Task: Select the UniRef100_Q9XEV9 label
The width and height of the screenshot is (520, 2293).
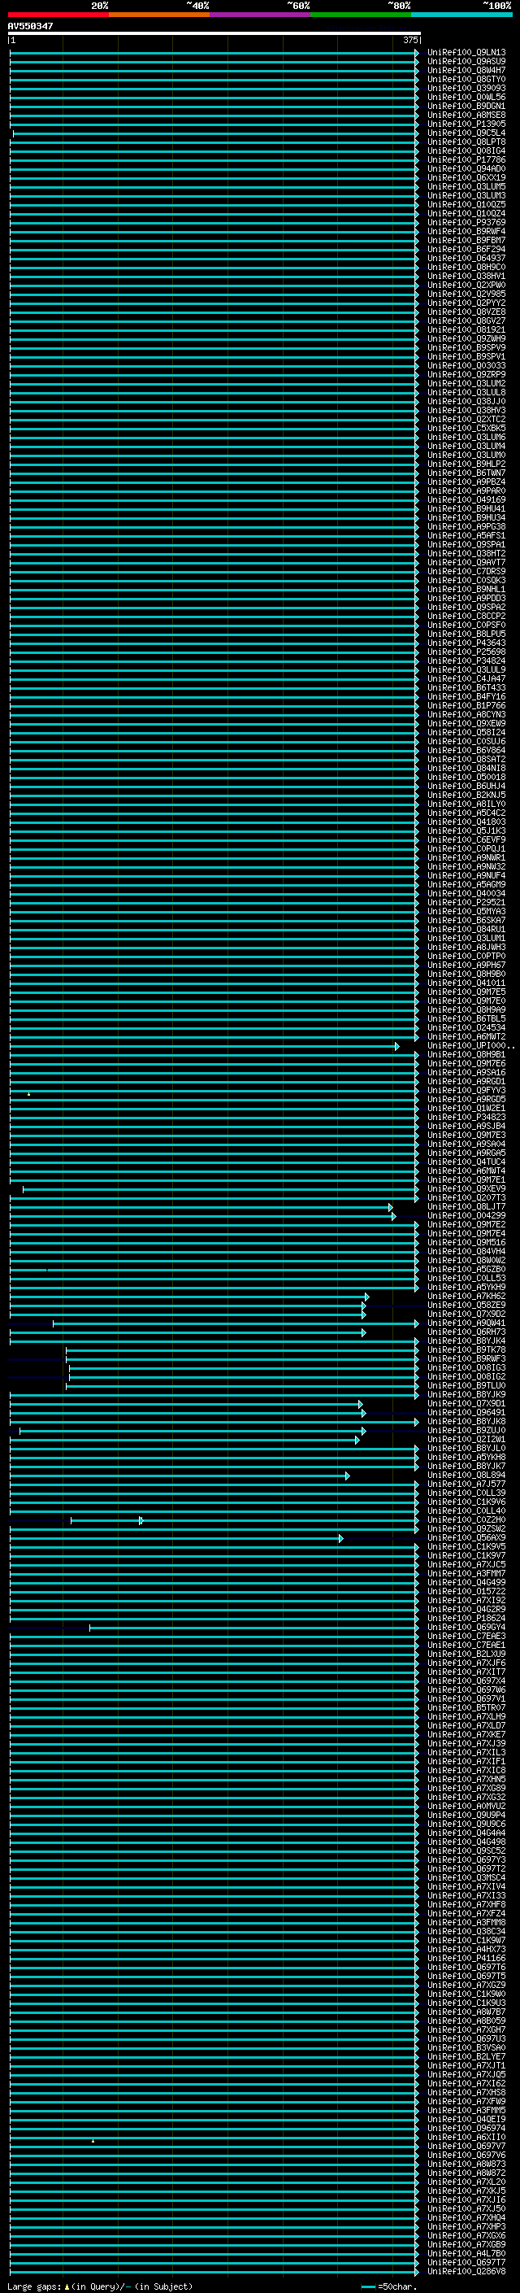Action: (466, 1189)
